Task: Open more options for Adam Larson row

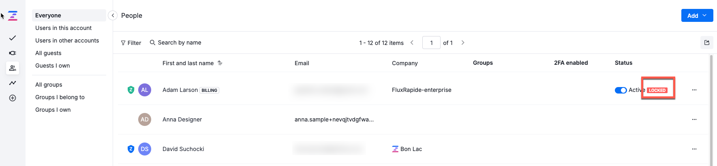Action: pyautogui.click(x=694, y=90)
